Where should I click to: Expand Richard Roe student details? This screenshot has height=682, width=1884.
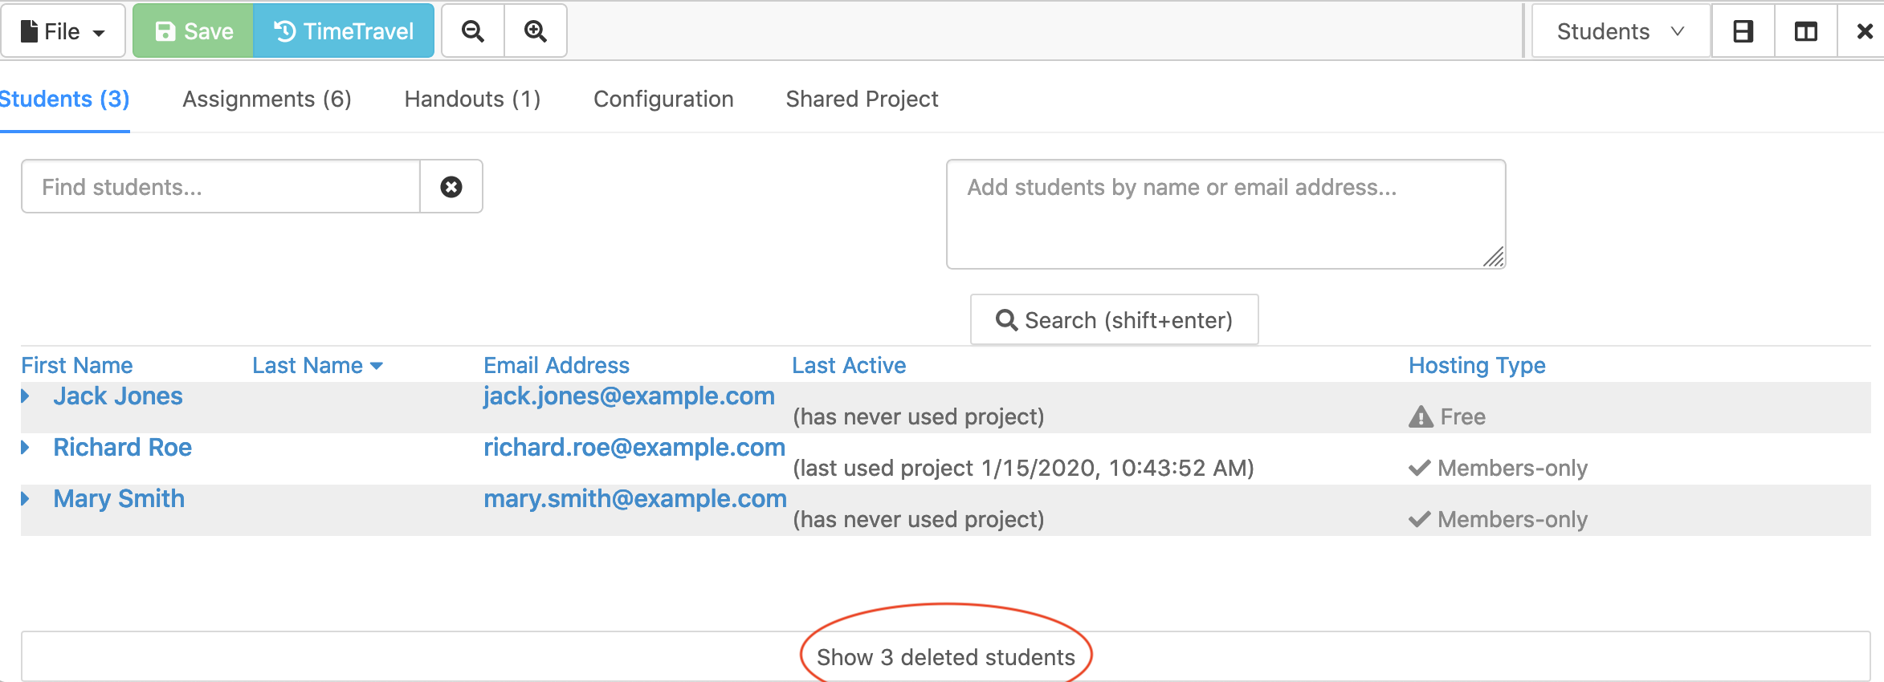pos(26,448)
